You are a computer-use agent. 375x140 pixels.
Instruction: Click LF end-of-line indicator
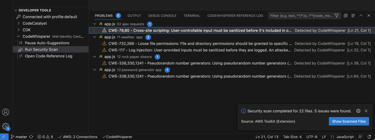point(324,137)
